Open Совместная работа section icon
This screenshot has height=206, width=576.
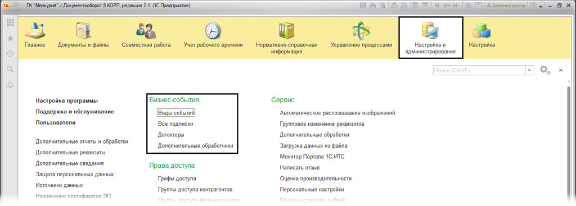[146, 31]
